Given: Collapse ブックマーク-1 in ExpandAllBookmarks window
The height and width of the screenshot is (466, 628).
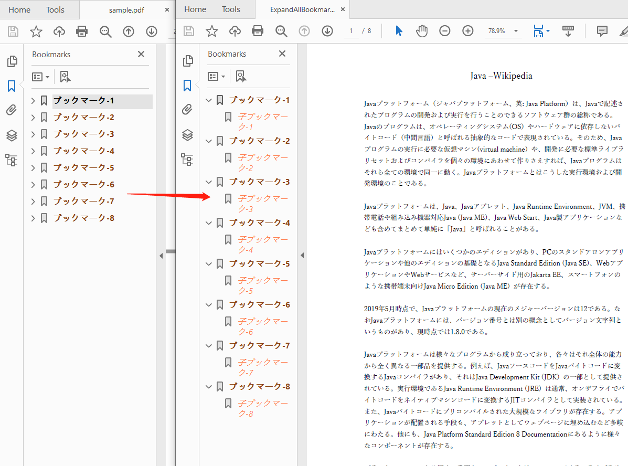Looking at the screenshot, I should pos(209,100).
